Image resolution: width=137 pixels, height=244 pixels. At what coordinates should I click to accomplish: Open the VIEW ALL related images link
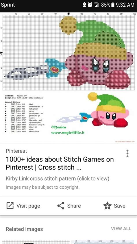tap(121, 228)
